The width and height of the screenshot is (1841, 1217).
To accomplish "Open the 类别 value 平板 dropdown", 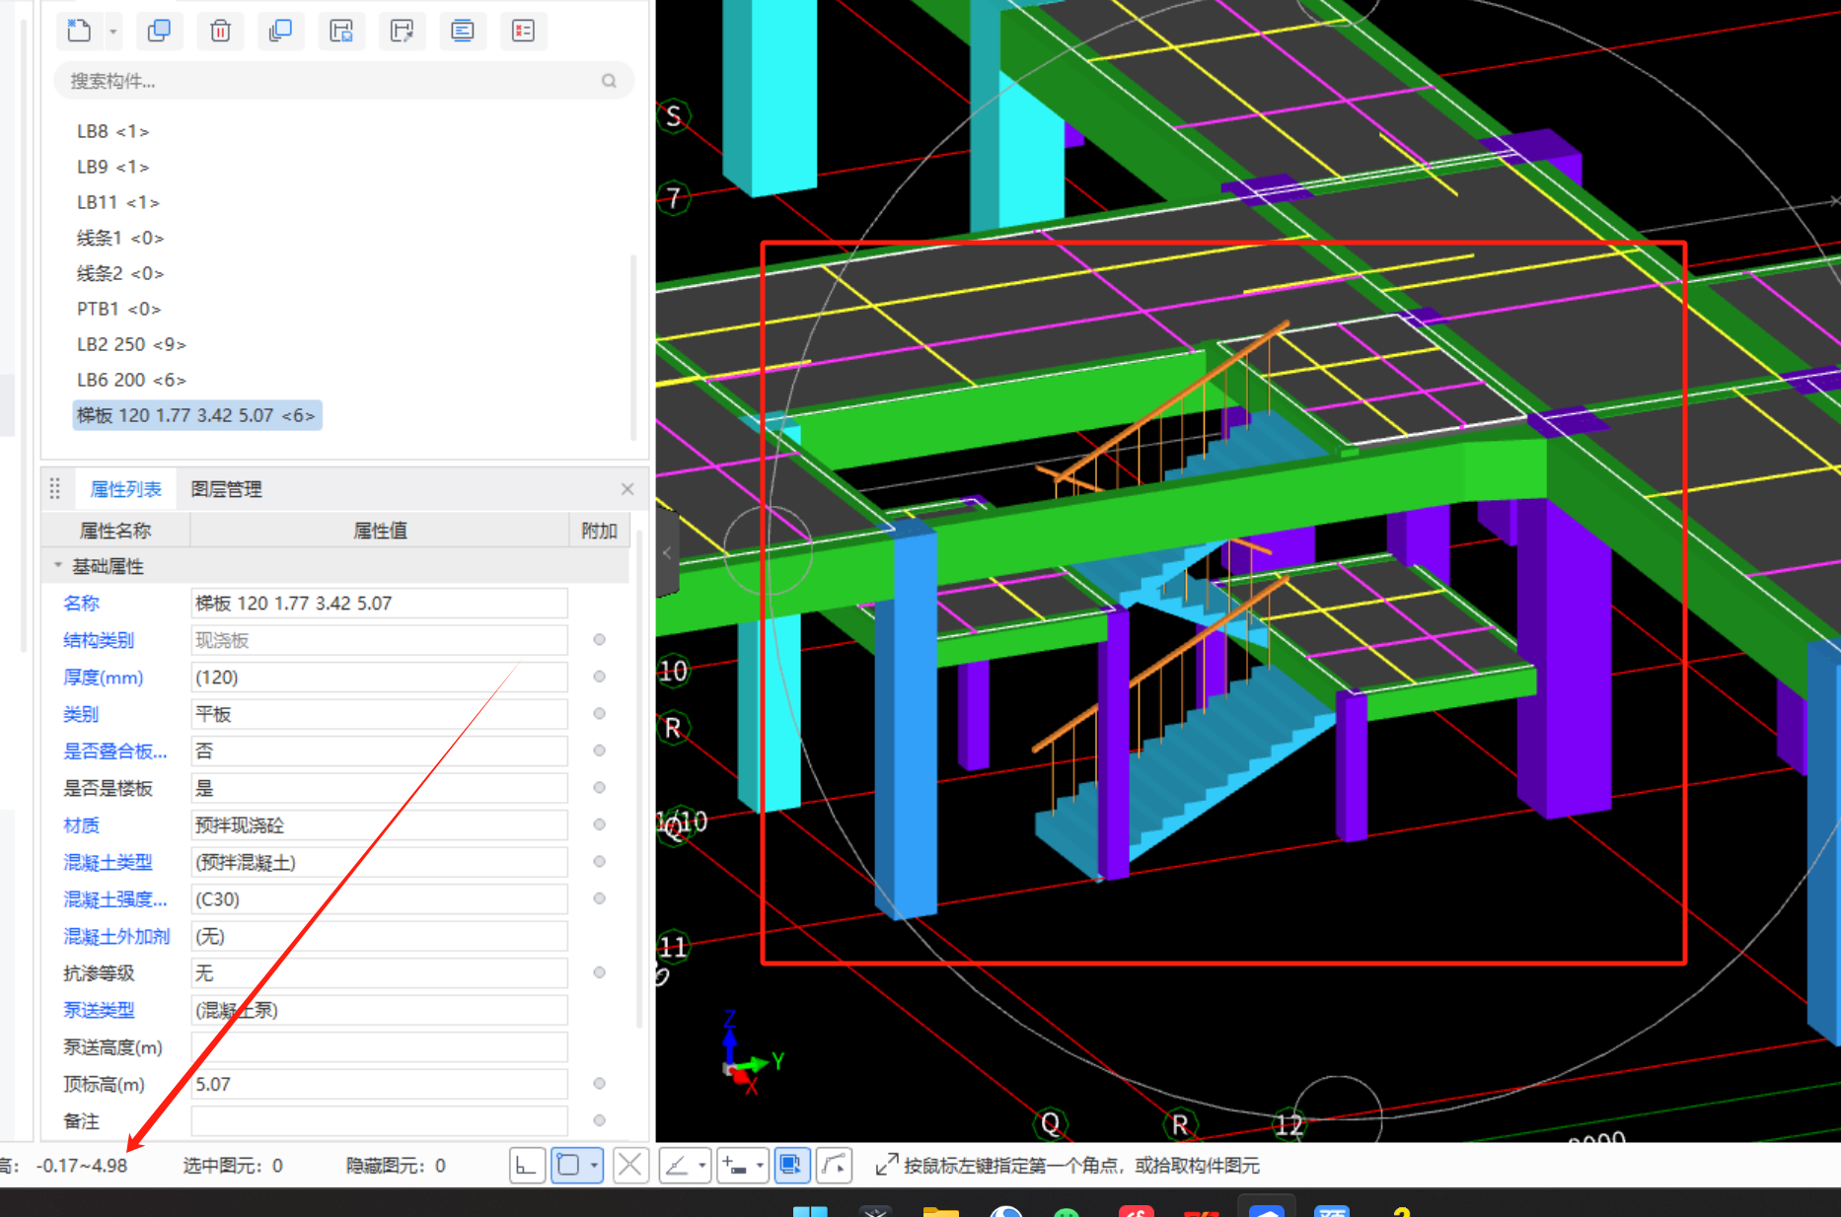I will pyautogui.click(x=379, y=714).
